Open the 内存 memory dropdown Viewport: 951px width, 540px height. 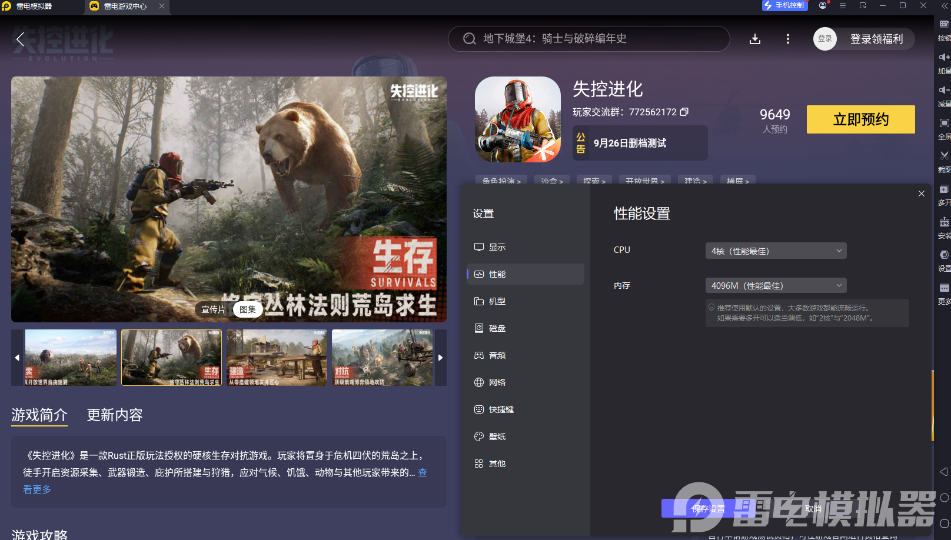(x=776, y=285)
